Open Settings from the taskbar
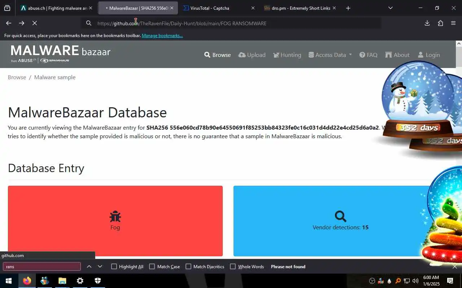462x288 pixels. (x=80, y=281)
